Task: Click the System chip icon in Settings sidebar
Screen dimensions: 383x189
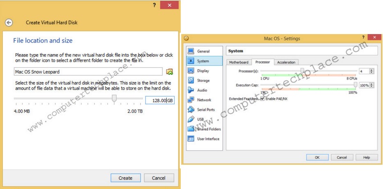Action: click(x=191, y=61)
